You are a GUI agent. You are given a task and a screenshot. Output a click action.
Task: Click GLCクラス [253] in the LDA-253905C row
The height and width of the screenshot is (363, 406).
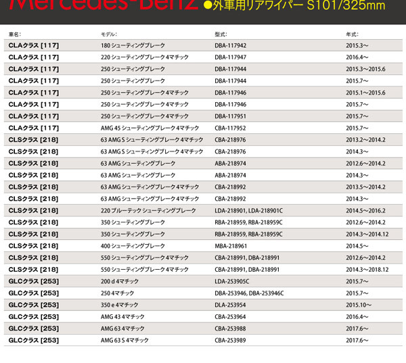pos(34,281)
